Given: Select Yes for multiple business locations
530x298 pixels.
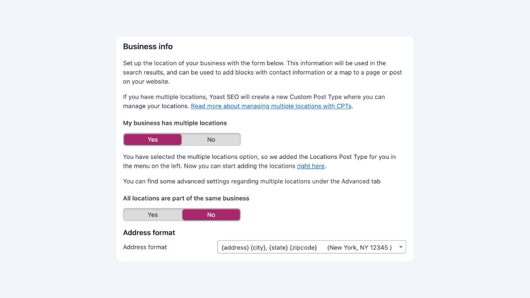Looking at the screenshot, I should (x=153, y=140).
